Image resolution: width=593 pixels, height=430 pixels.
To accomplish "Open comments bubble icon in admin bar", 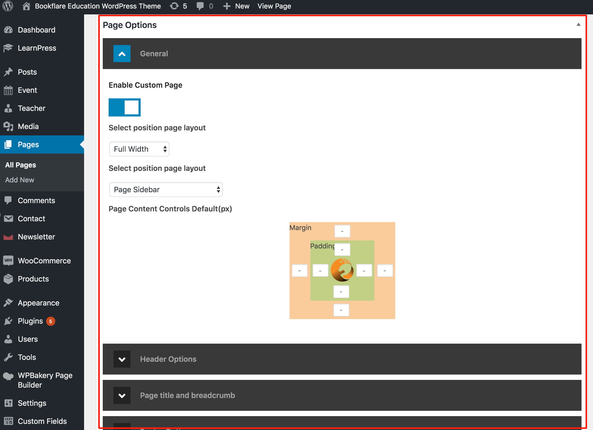I will pos(200,6).
